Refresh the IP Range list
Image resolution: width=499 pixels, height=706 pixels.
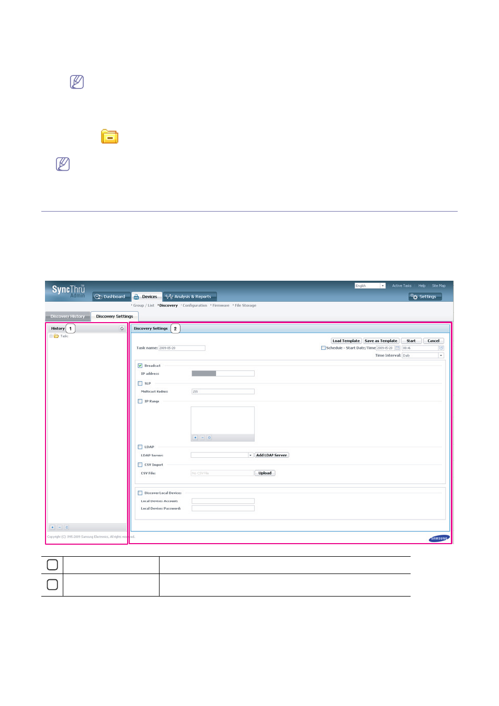click(x=209, y=437)
